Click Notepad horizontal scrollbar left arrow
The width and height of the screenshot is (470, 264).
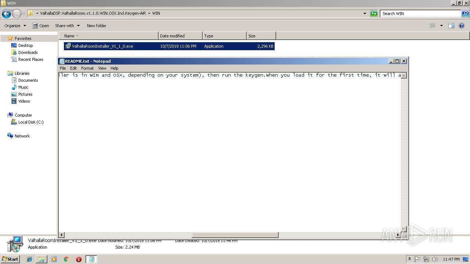tap(62, 235)
